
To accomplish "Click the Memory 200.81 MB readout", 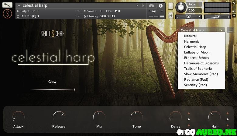I will pos(108,16).
